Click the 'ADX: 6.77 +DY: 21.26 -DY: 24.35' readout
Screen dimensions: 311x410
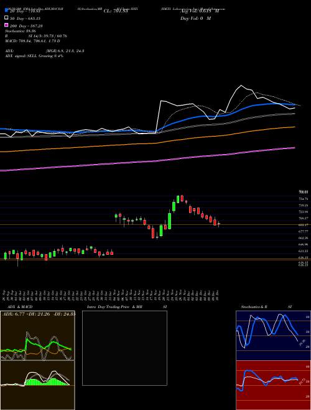[39, 314]
